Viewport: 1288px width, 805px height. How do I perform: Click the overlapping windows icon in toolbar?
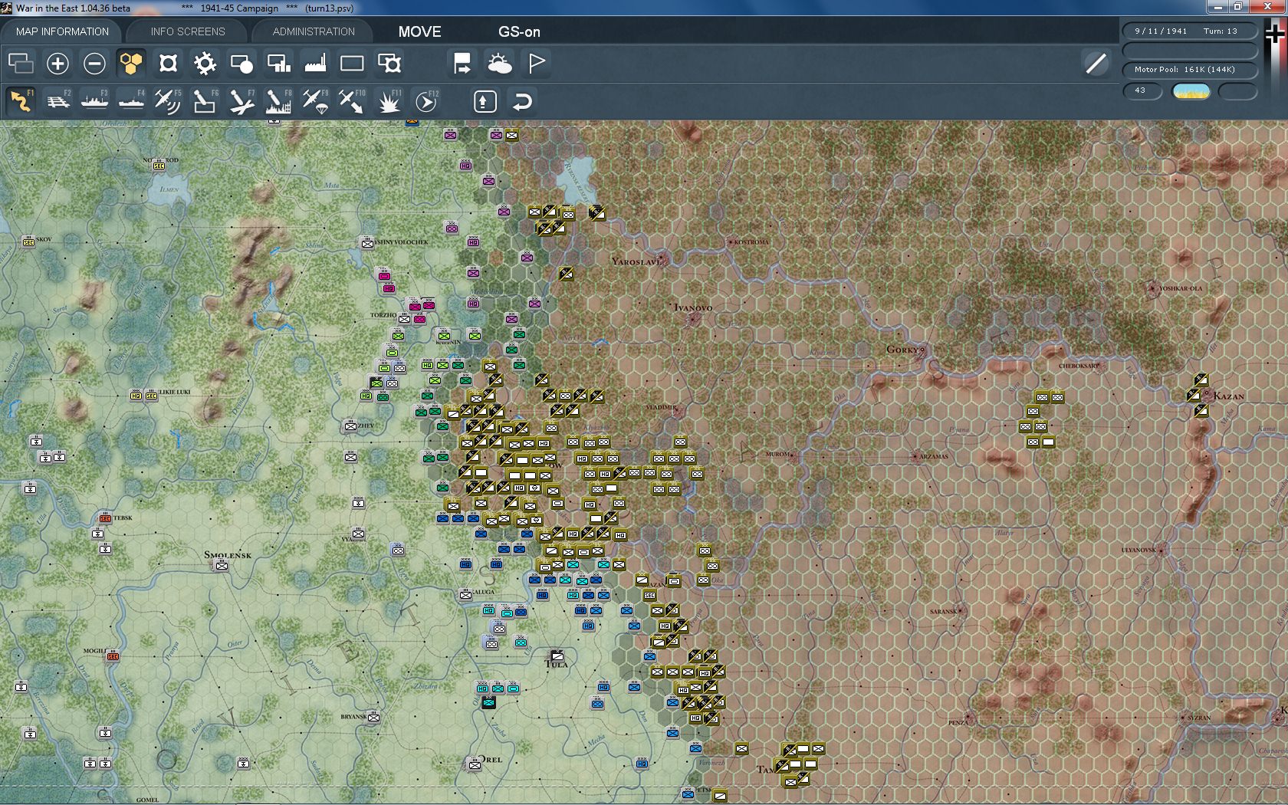pos(21,63)
